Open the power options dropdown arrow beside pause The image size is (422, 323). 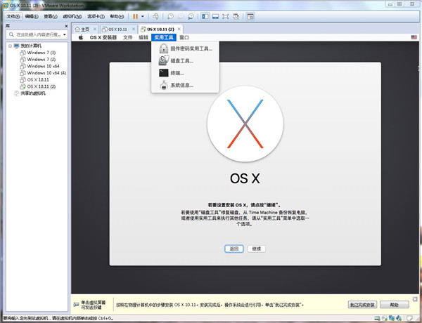tap(143, 17)
